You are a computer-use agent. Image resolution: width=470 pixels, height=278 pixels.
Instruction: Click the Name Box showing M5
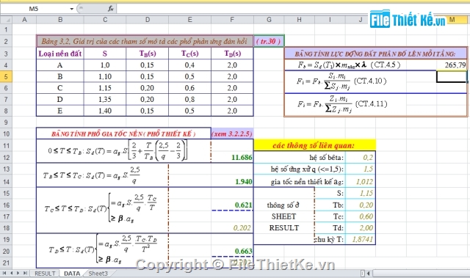click(35, 9)
